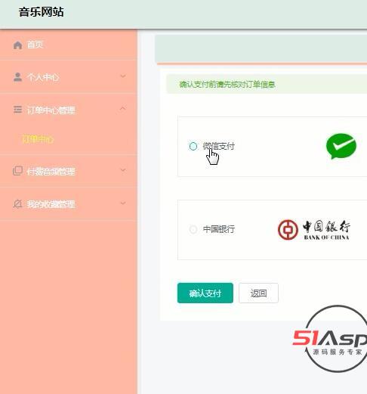Click the copy icon beside 付费音频管理

click(17, 171)
